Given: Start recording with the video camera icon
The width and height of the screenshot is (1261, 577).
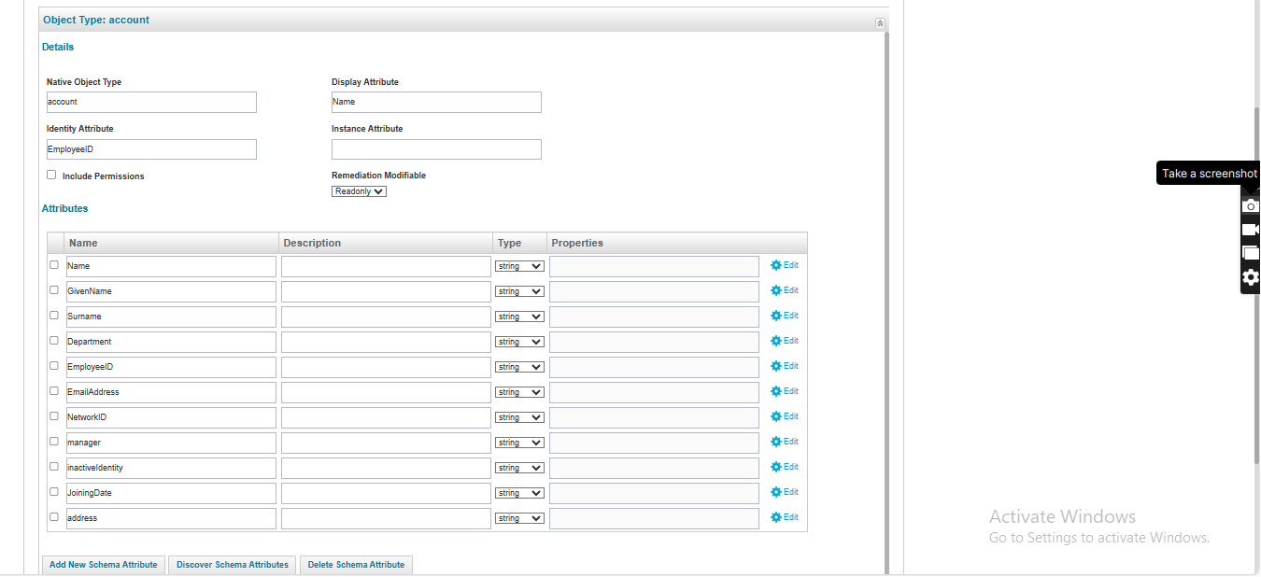Looking at the screenshot, I should (1251, 230).
